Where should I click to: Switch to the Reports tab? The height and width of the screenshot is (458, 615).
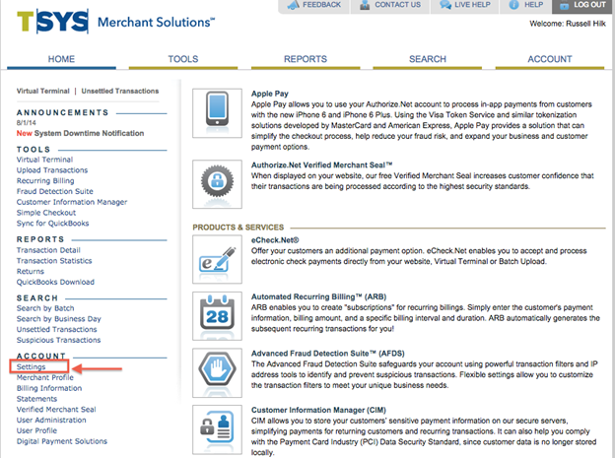(x=306, y=59)
